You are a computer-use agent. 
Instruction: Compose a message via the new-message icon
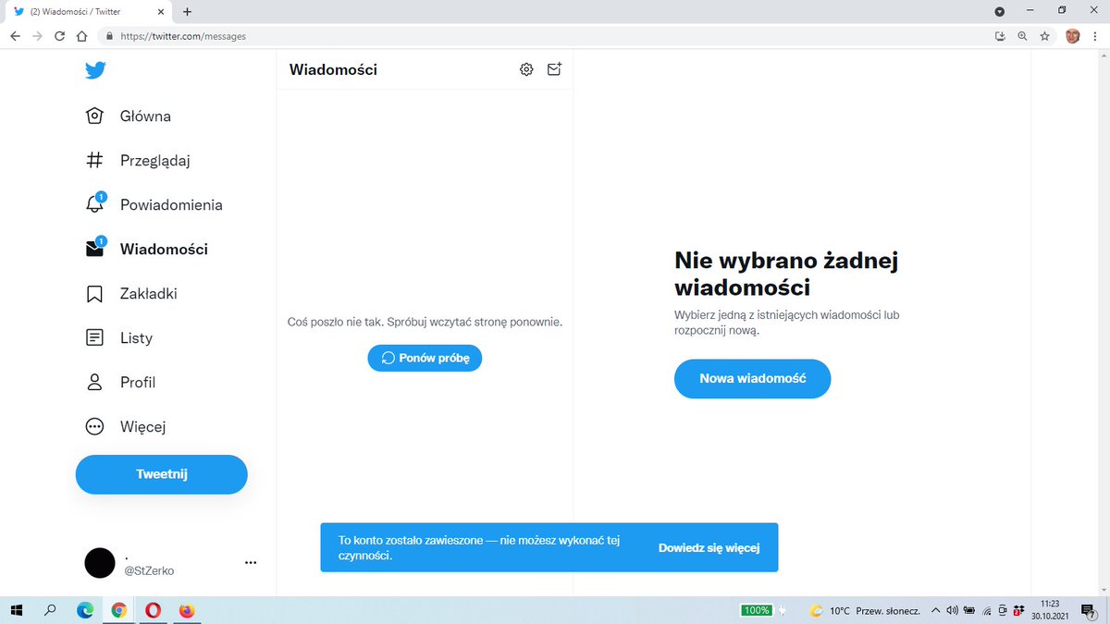[554, 68]
